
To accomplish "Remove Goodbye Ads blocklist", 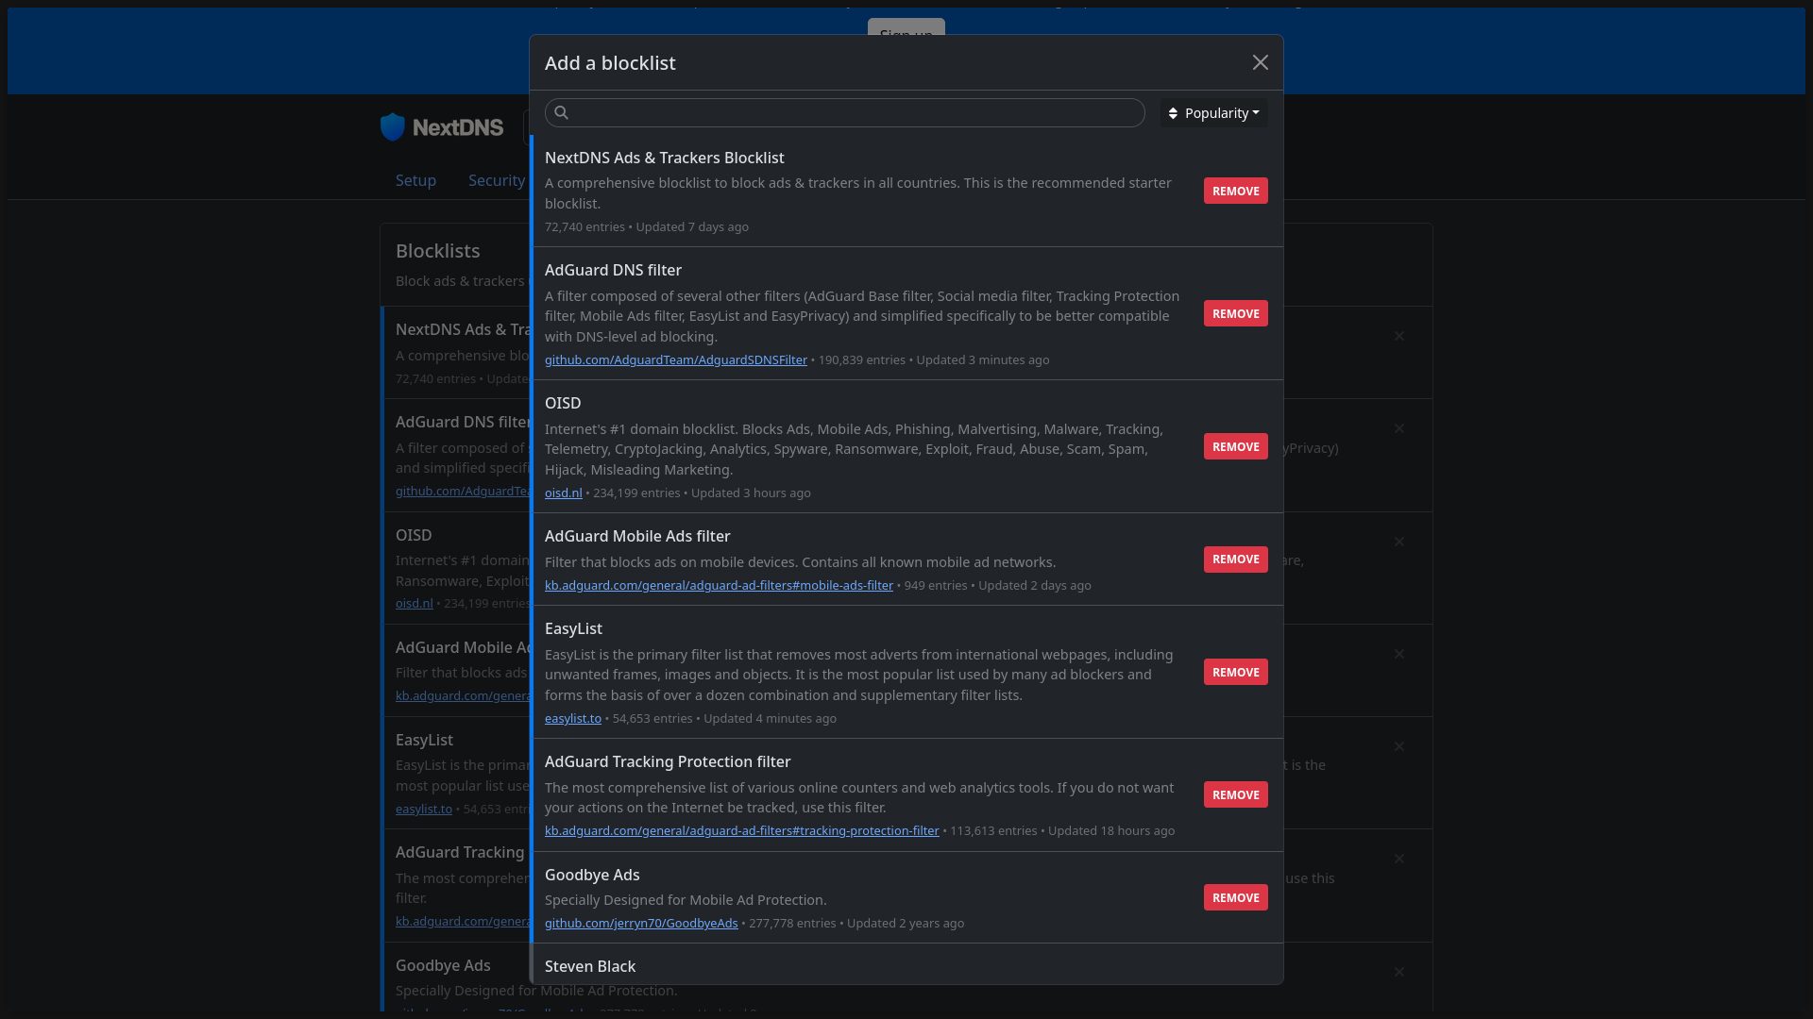I will coord(1235,897).
